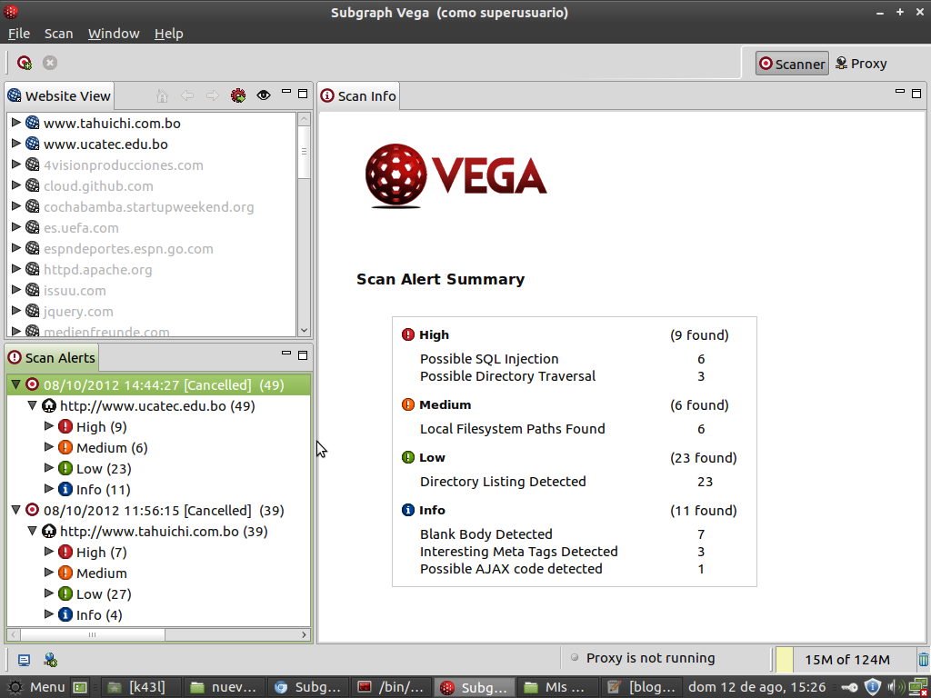Screen dimensions: 931x698
Task: Click the shield icon in system tray
Action: pos(872,687)
